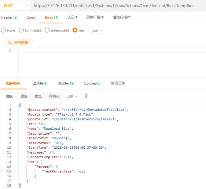Open the 响应头(19) tab
Image resolution: width=206 pixels, height=189 pixels.
coord(66,83)
